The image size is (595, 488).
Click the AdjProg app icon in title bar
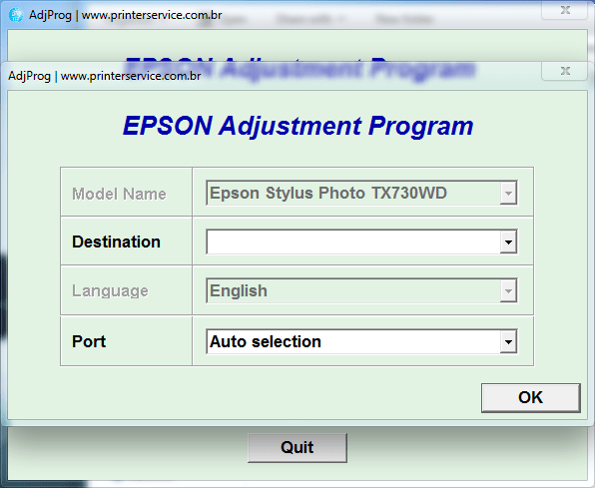point(16,15)
